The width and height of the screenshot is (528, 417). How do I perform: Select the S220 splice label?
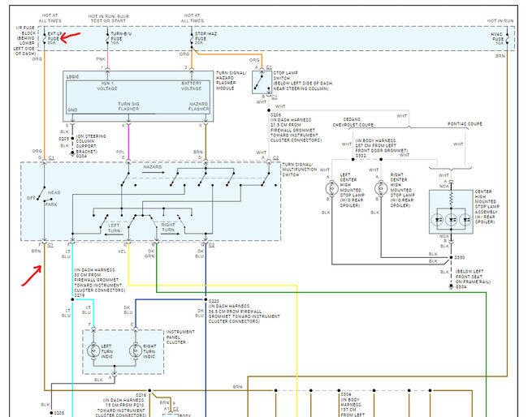[214, 301]
